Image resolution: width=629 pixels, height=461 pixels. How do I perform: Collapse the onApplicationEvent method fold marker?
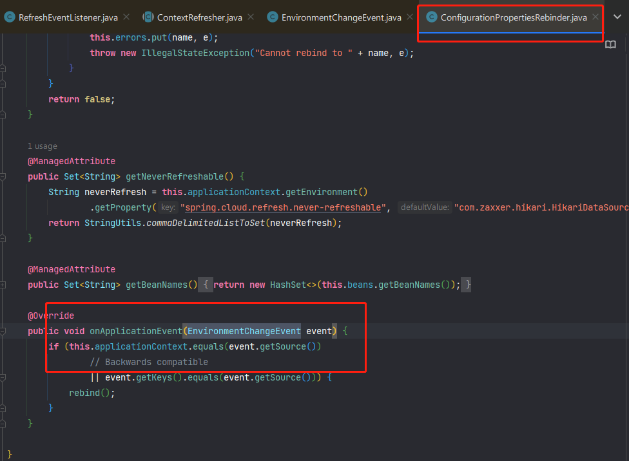3,331
